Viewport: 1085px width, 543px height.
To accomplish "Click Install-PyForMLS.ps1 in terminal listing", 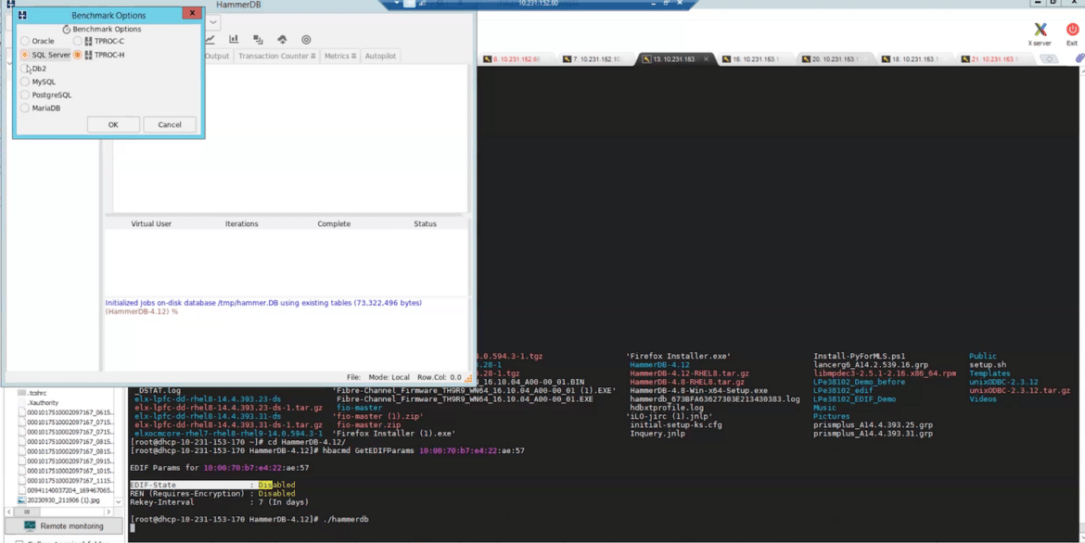I will 859,356.
